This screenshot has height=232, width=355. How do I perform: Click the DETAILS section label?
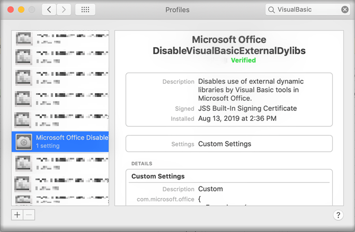coord(142,164)
